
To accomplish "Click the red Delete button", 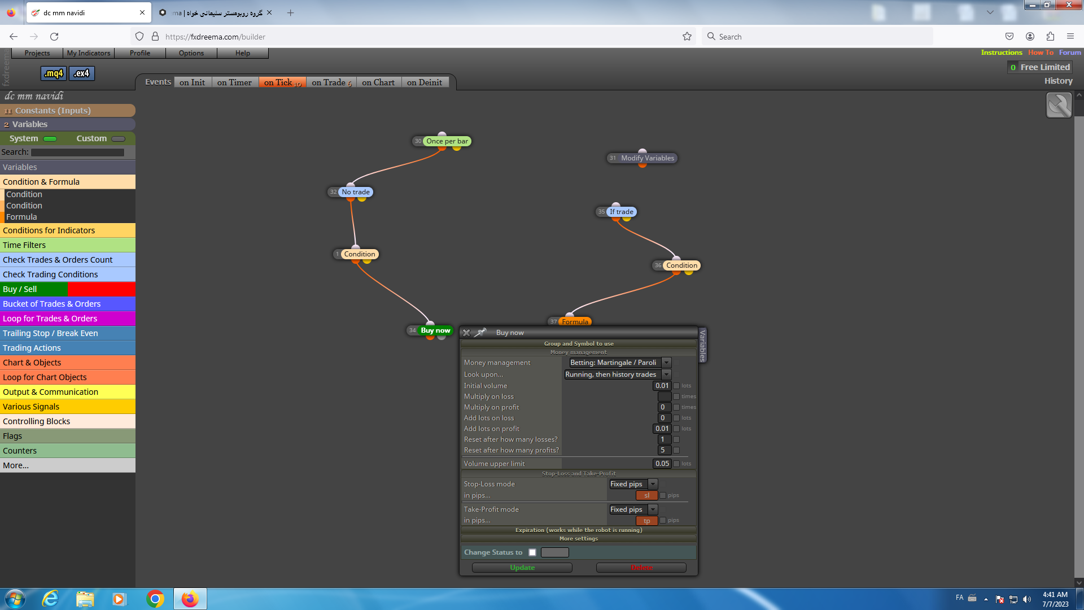I will (641, 568).
